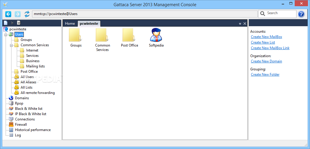Select Groups in the tree
This screenshot has height=149, width=310.
pos(26,40)
